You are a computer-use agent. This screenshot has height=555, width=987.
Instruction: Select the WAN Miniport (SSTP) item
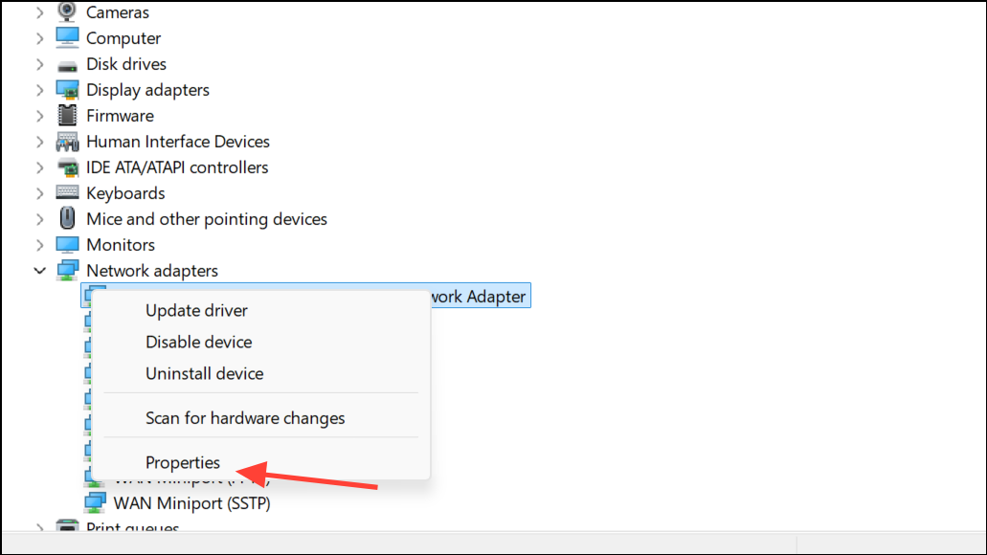[x=191, y=502]
